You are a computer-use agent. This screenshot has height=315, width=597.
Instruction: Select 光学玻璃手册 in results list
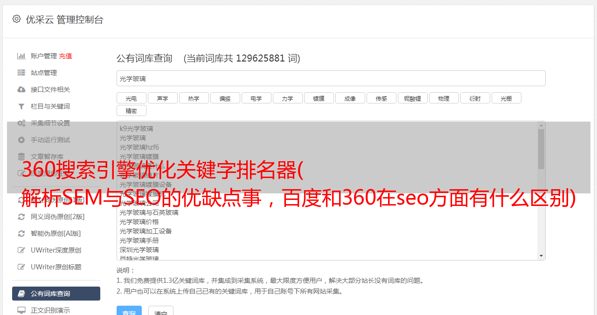click(x=139, y=240)
